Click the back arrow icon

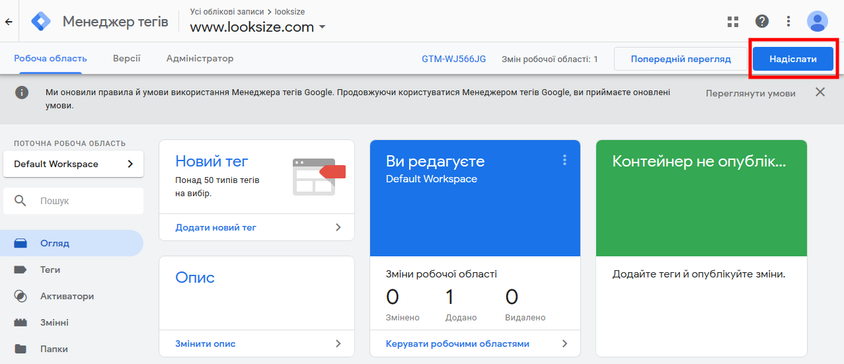9,22
